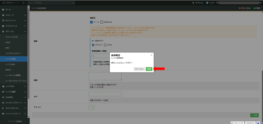Screen dimensions: 263x124
Task: Close the 操作確認 dialog with the X
Action: tap(151, 55)
